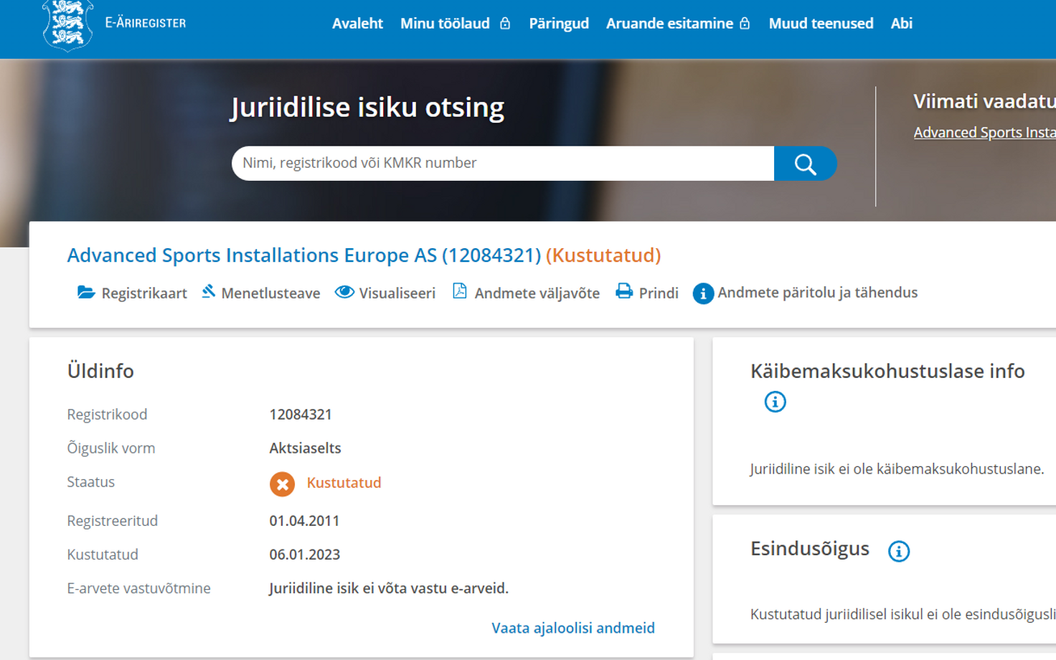1056x660 pixels.
Task: Open the Avaleht menu item
Action: (x=357, y=24)
